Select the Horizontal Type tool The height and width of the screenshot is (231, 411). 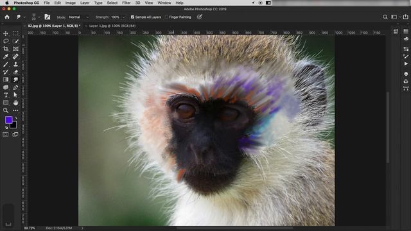[6, 95]
